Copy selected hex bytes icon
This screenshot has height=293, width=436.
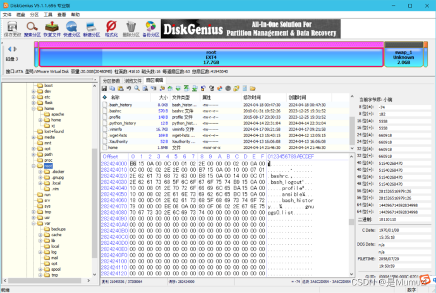coord(112,88)
